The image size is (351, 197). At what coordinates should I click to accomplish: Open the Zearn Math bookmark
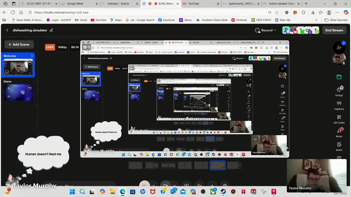(27, 20)
